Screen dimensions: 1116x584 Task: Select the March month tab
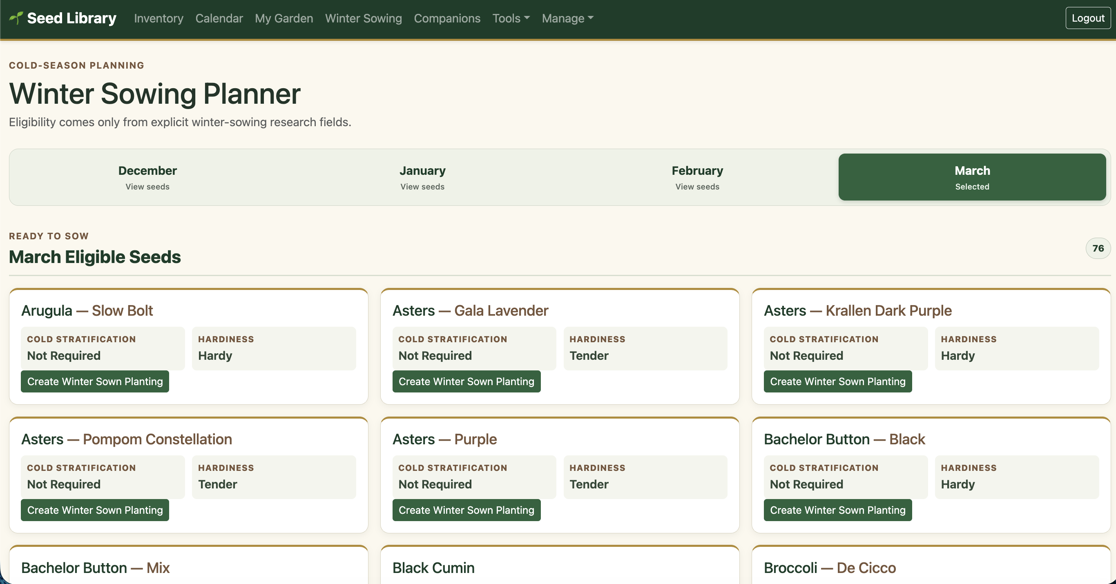click(x=972, y=177)
